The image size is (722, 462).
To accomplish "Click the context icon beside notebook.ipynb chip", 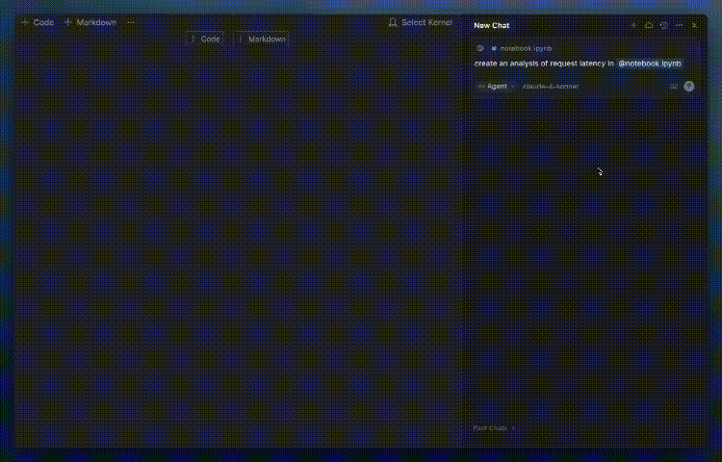I will point(480,48).
